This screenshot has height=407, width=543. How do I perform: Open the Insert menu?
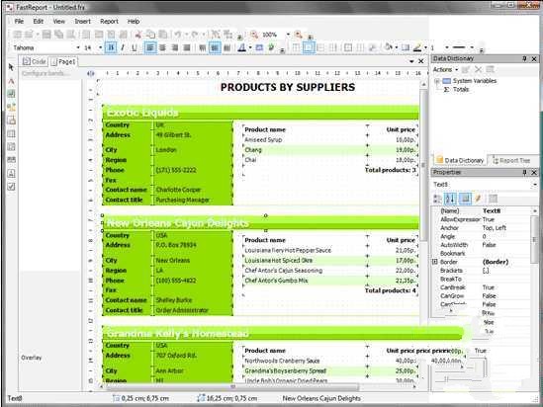pos(82,21)
